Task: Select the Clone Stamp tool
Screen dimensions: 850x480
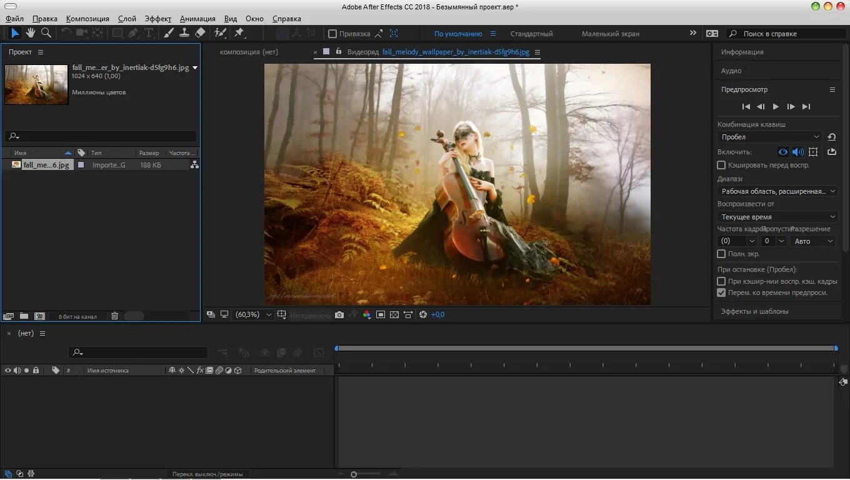Action: [x=184, y=33]
